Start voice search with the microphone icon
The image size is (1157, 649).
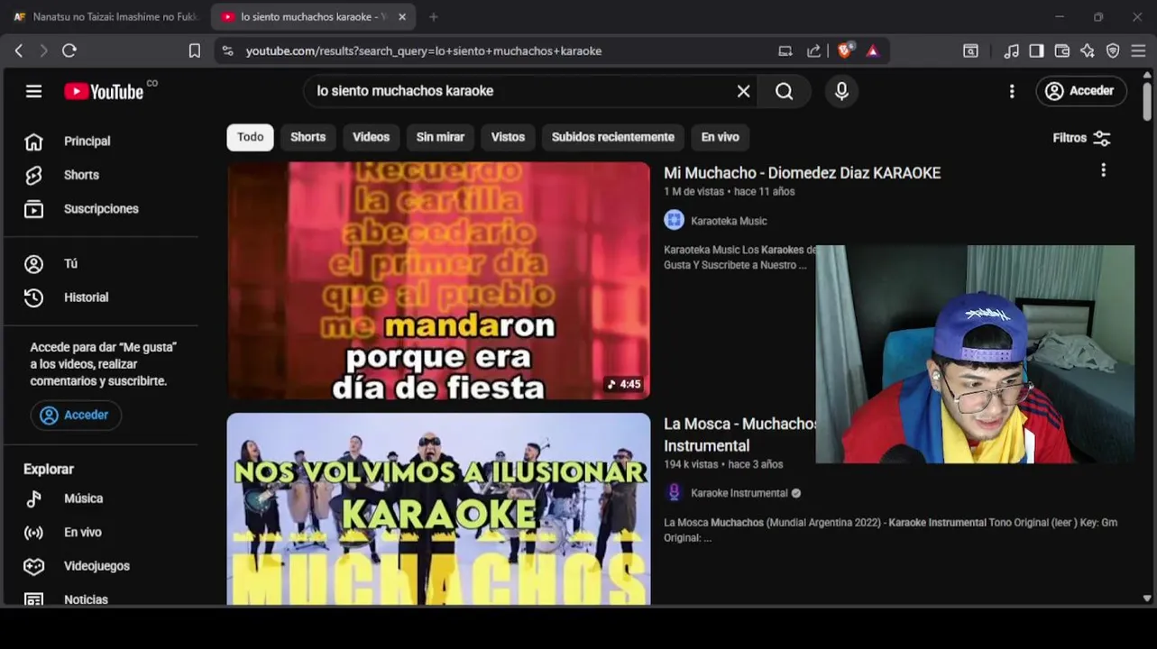pos(841,91)
